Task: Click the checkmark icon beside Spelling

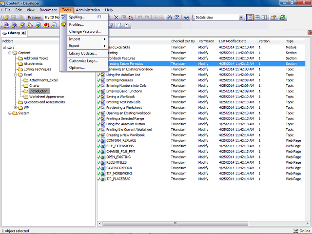Action: pos(63,17)
